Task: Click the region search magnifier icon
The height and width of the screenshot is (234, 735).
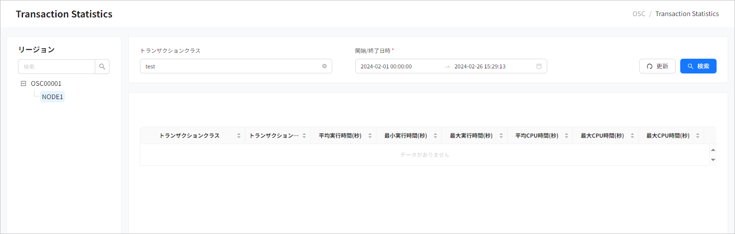Action: (102, 67)
